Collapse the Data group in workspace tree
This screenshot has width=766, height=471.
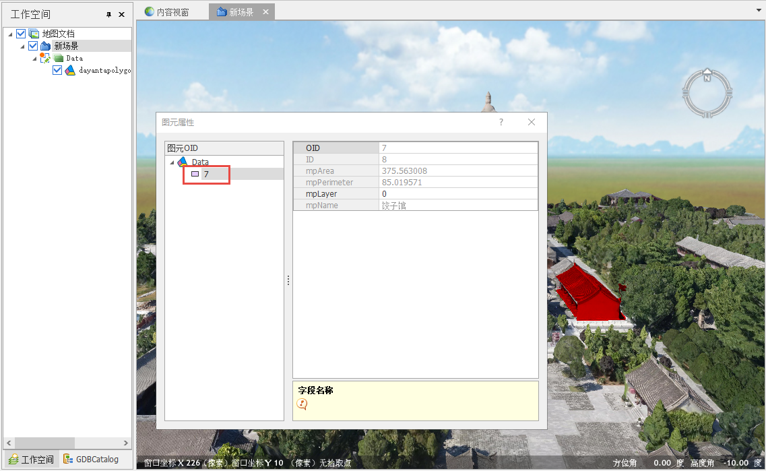[34, 59]
